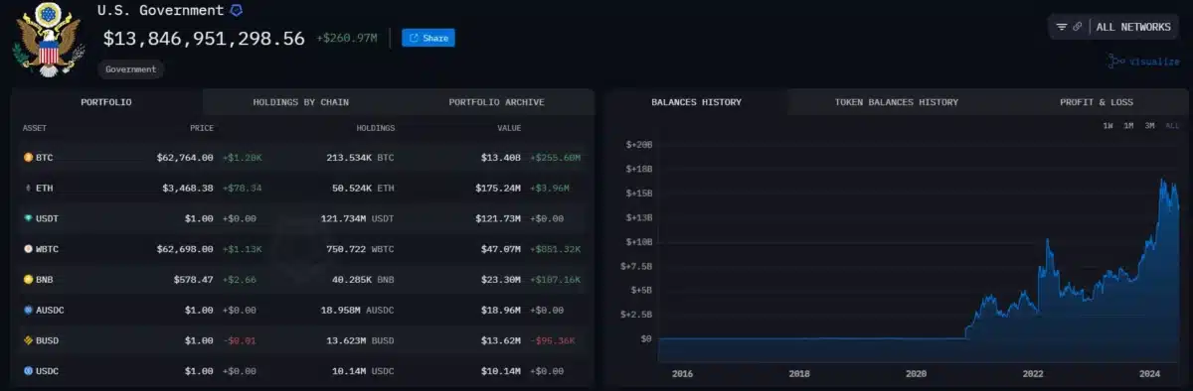Click the U.S. Government eagle seal logo
Image resolution: width=1193 pixels, height=391 pixels.
(48, 39)
